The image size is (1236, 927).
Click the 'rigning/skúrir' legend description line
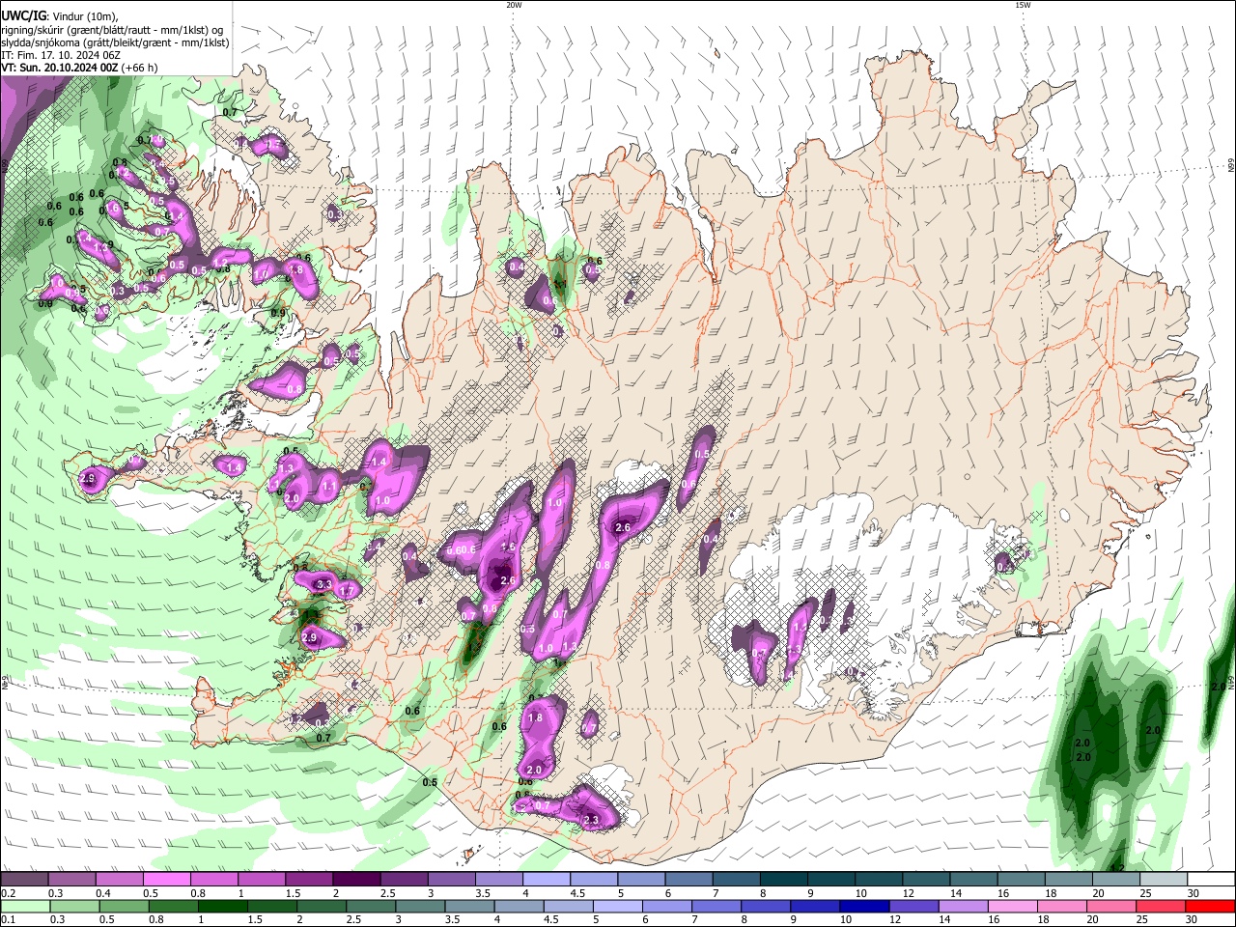coord(113,30)
